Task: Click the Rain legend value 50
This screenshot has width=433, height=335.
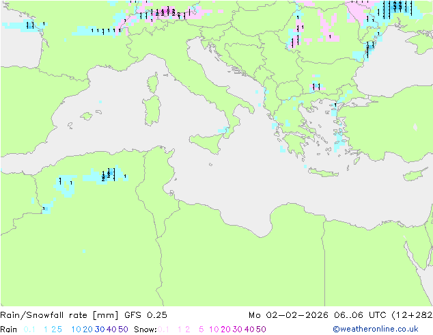Action: tap(123, 330)
